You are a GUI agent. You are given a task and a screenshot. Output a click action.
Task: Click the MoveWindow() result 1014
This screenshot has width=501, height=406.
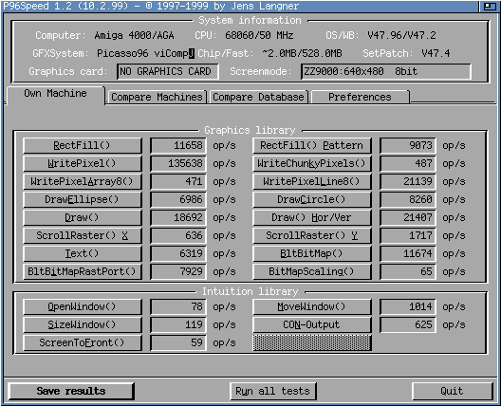[408, 307]
